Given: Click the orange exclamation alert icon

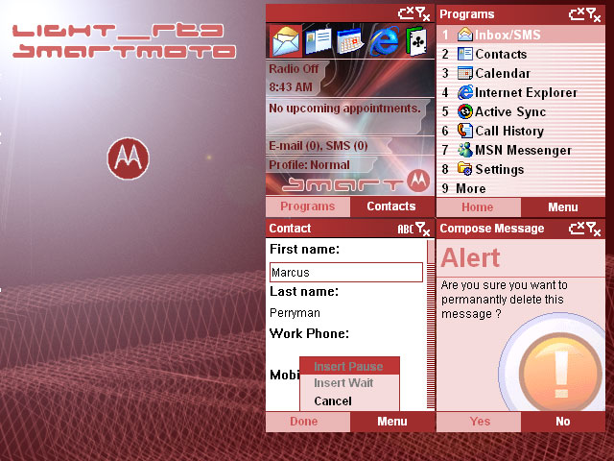Looking at the screenshot, I should point(560,372).
